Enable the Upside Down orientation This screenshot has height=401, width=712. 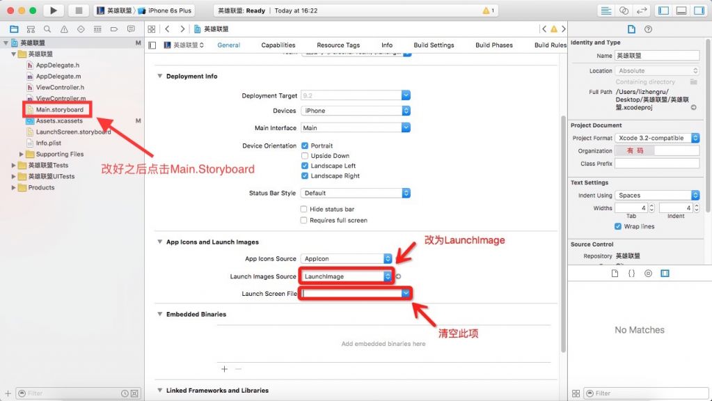(305, 156)
